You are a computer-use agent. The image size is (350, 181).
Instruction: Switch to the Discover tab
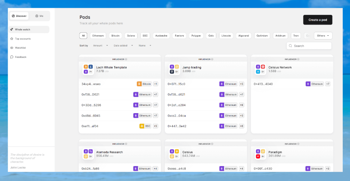coord(19,16)
